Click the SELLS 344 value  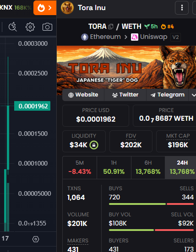(x=188, y=197)
